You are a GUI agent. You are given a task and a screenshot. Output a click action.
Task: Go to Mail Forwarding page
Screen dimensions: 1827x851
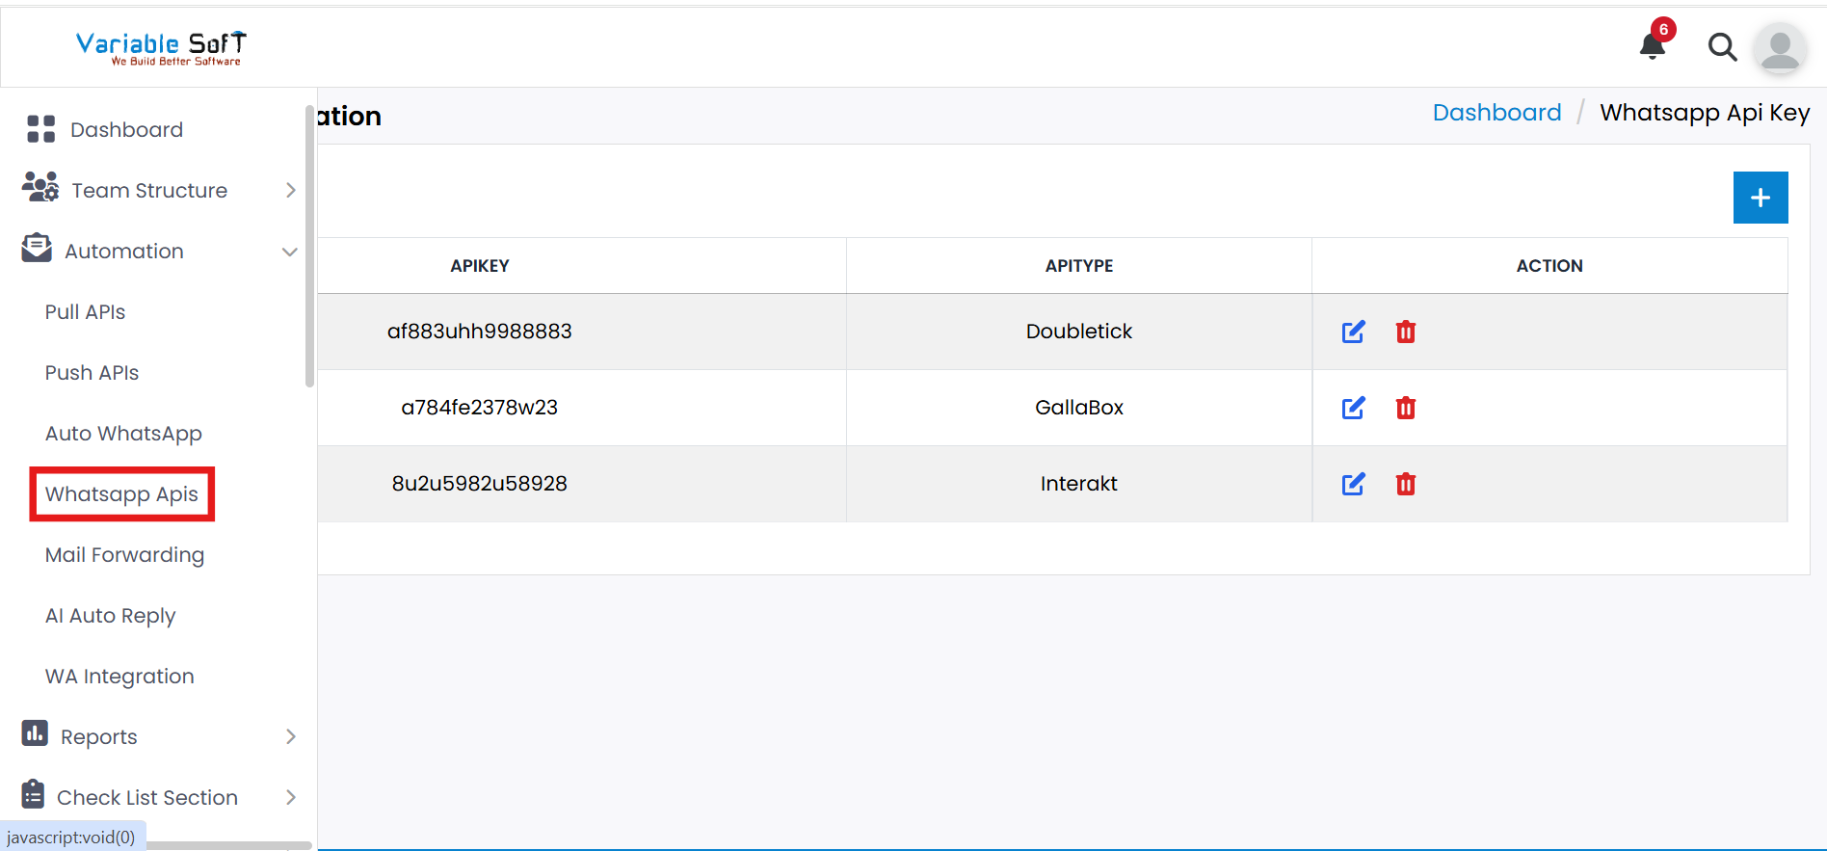pyautogui.click(x=124, y=555)
